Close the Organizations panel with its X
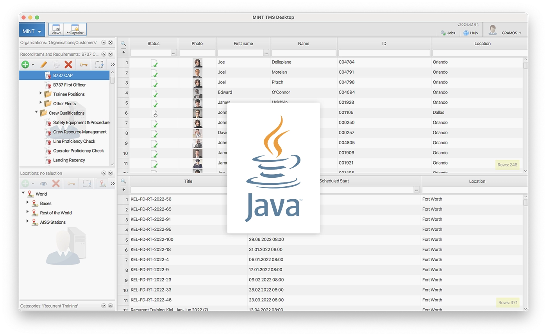Screen dimensions: 547x336 pyautogui.click(x=111, y=42)
